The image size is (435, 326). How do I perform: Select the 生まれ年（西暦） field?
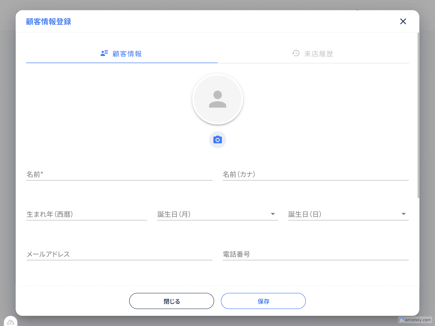point(85,215)
